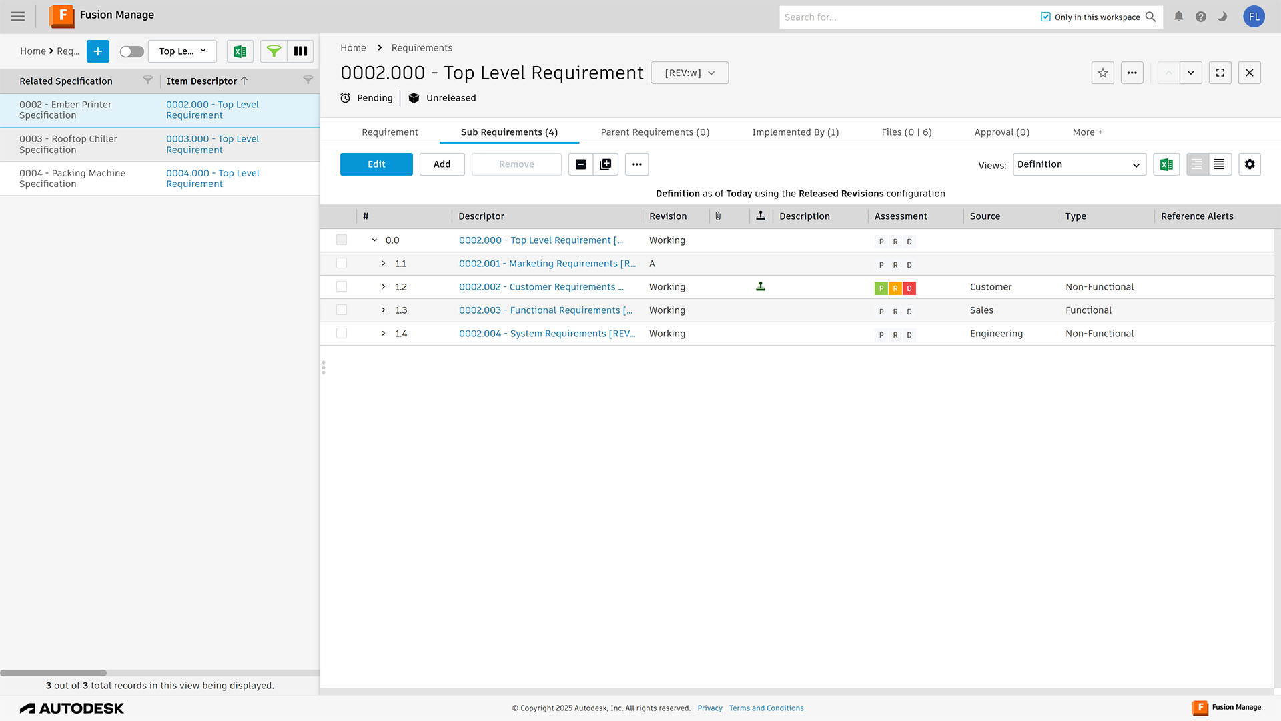1281x721 pixels.
Task: Toggle fullscreen view of item panel
Action: tap(1220, 73)
